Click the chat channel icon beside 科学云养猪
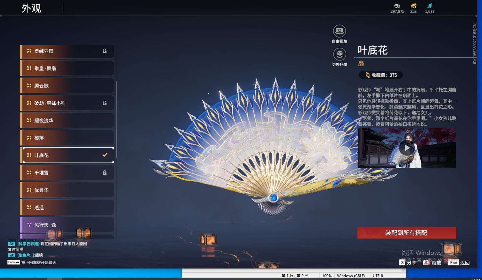The width and height of the screenshot is (482, 280). point(12,244)
